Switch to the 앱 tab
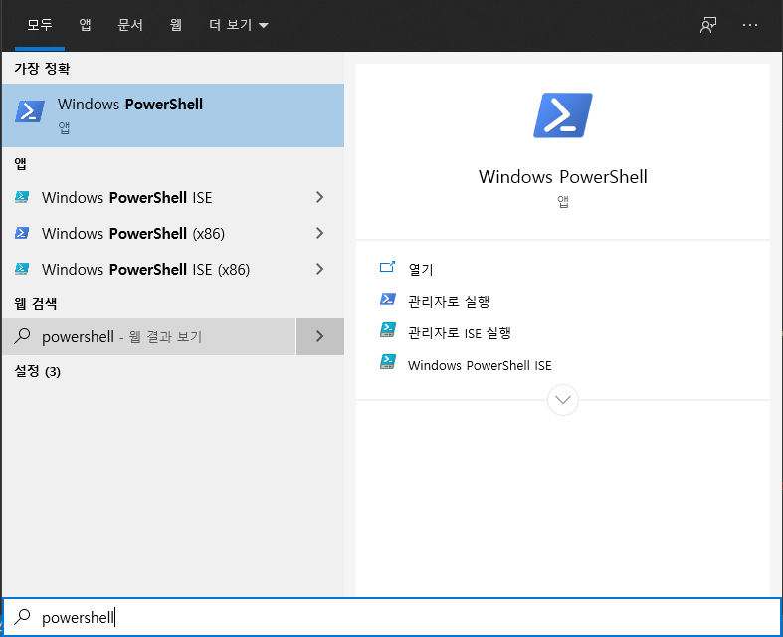 [x=85, y=25]
